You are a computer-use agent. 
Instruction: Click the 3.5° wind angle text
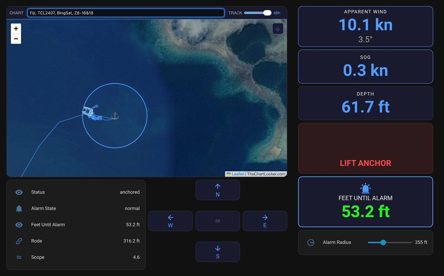click(x=365, y=40)
